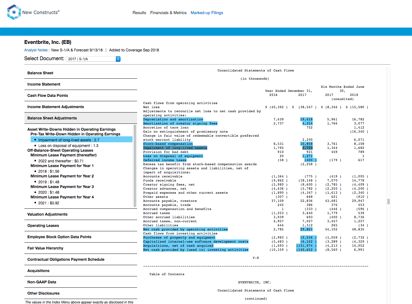This screenshot has width=412, height=304.
Task: Expand Other Disclosures section
Action: [x=81, y=293]
